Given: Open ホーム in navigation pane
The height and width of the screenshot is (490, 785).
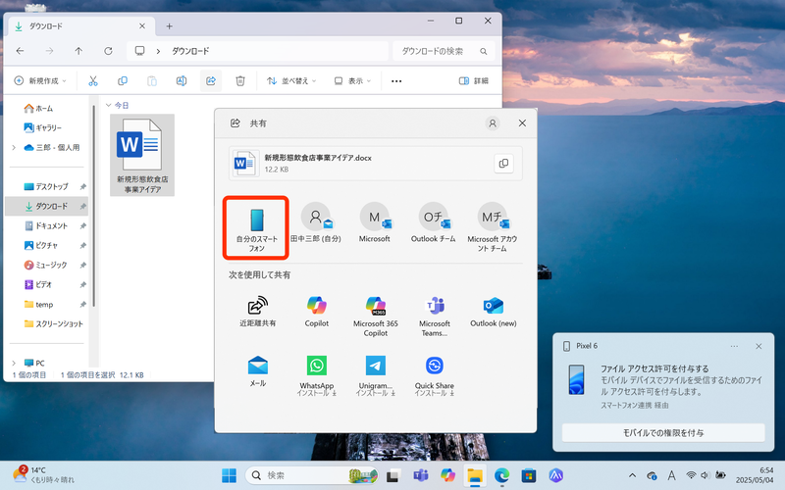Looking at the screenshot, I should click(39, 108).
